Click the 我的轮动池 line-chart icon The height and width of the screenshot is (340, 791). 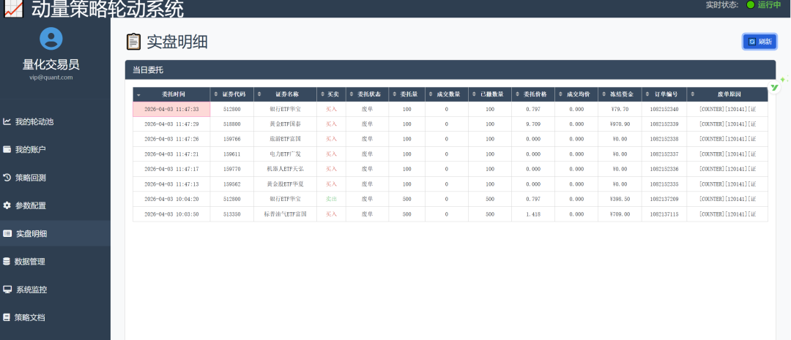pos(7,121)
